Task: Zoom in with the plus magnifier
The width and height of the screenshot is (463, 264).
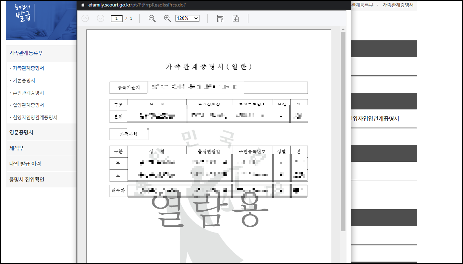Action: [x=167, y=18]
